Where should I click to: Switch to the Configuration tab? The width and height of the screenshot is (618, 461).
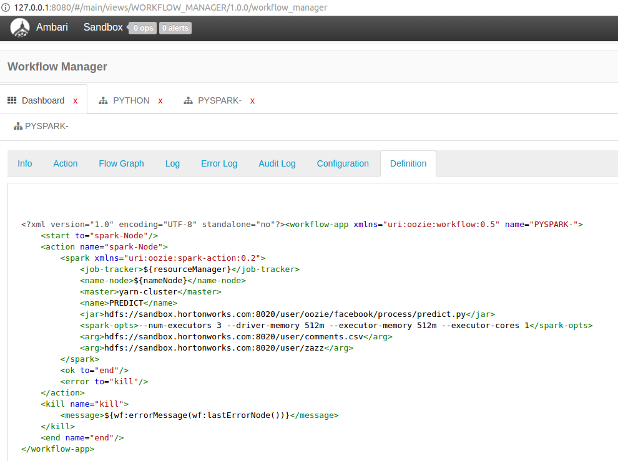[x=343, y=163]
